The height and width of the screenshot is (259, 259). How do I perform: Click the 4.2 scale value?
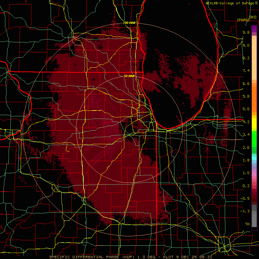pos(246,122)
